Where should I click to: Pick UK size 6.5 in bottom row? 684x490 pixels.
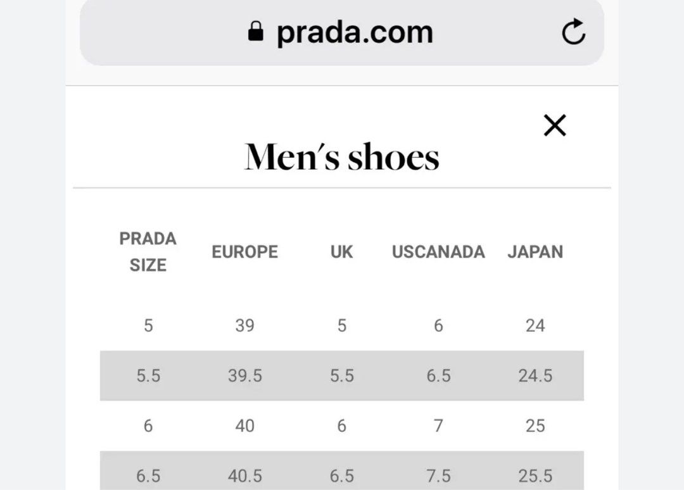tap(341, 475)
